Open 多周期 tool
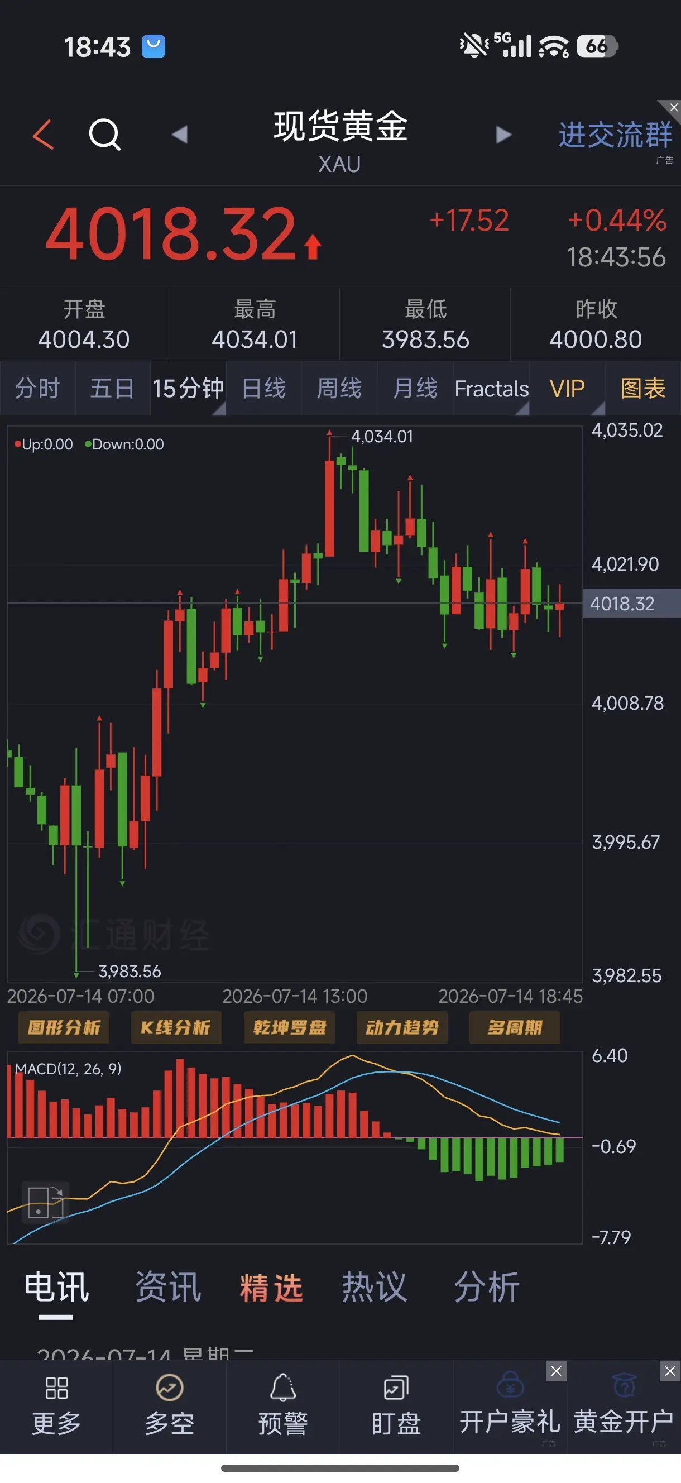Image resolution: width=681 pixels, height=1483 pixels. 515,1027
